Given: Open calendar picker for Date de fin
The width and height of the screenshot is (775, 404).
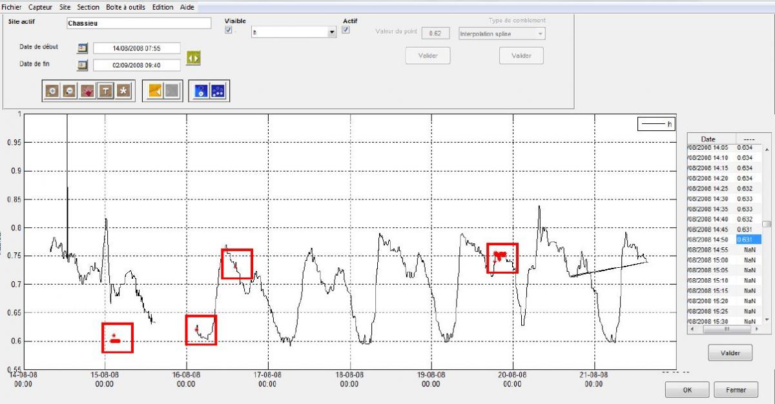Looking at the screenshot, I should [83, 65].
